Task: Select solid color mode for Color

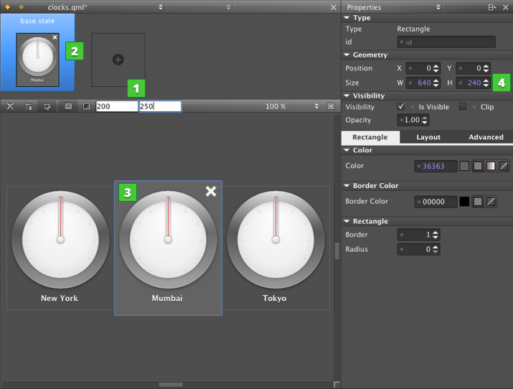Action: point(478,166)
